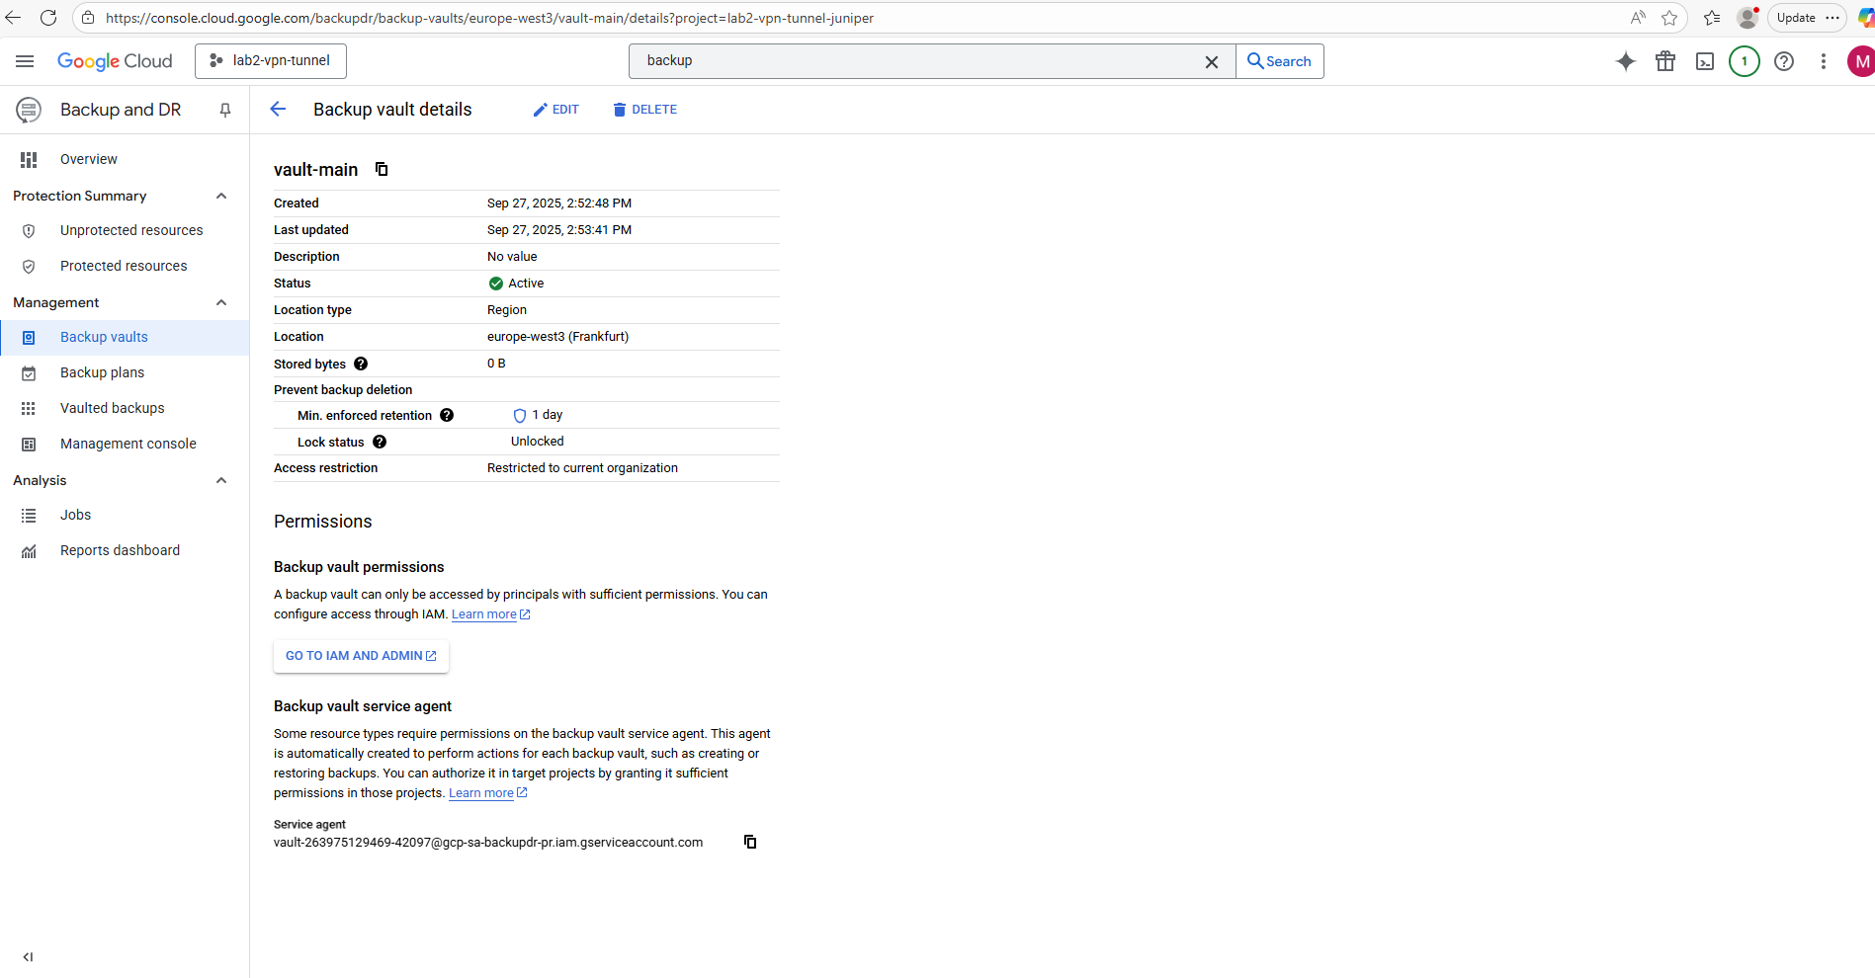Show help for Min. enforced retention

(447, 415)
